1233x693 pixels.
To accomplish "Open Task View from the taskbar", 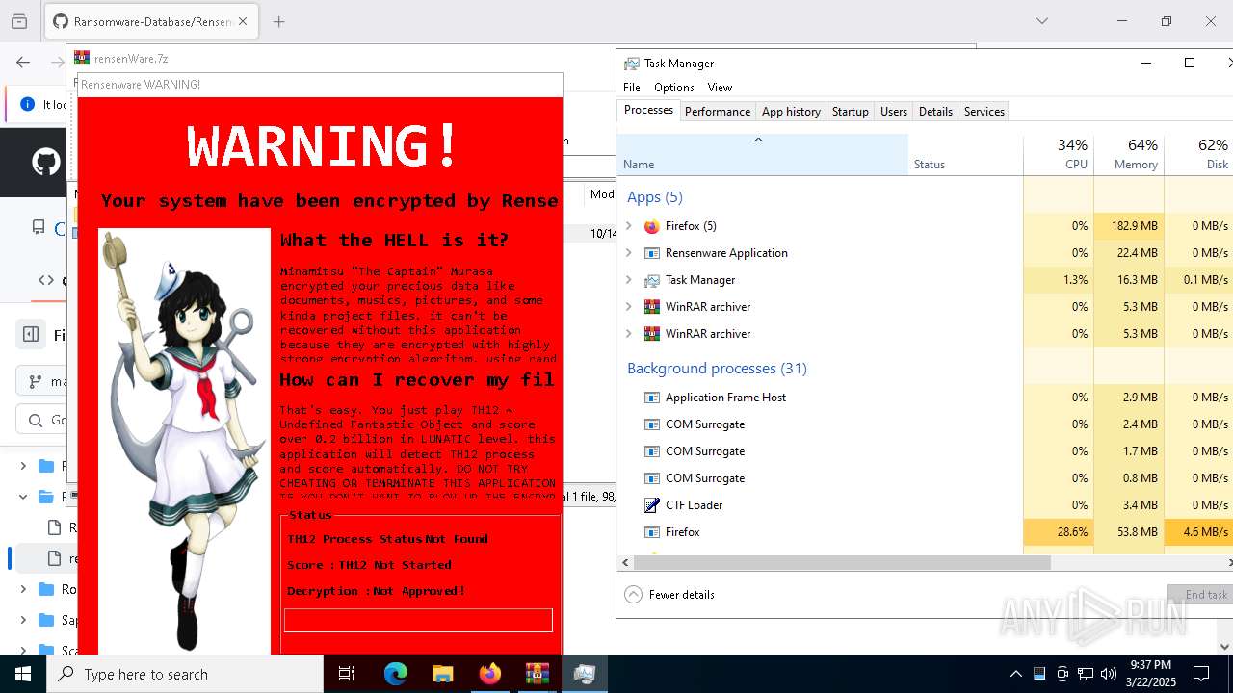I will 347,674.
